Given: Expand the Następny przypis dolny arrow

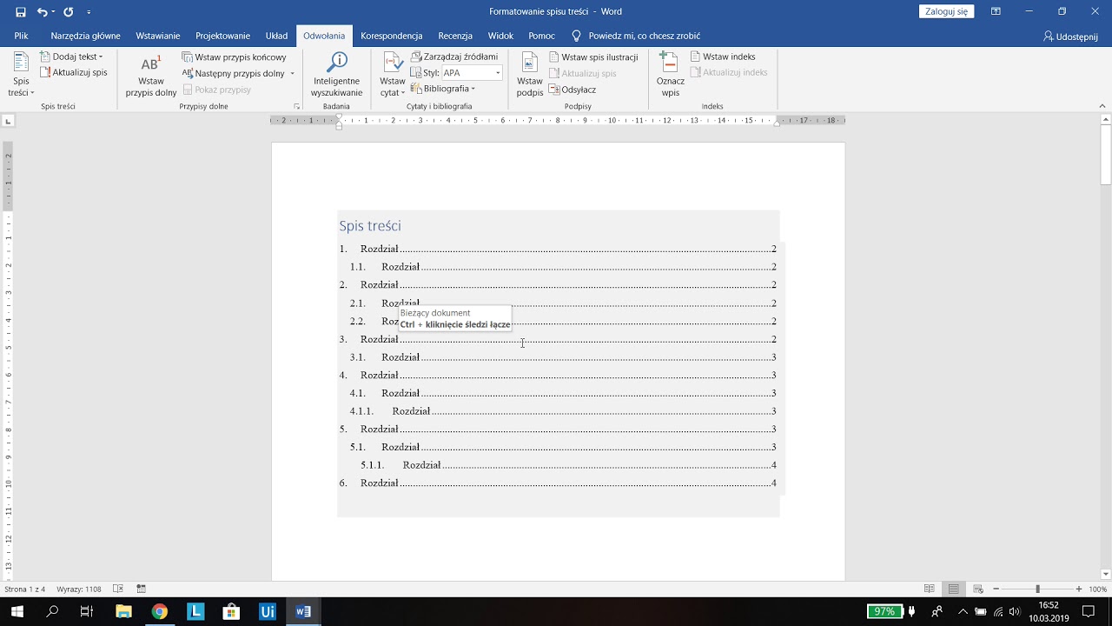Looking at the screenshot, I should click(x=292, y=73).
